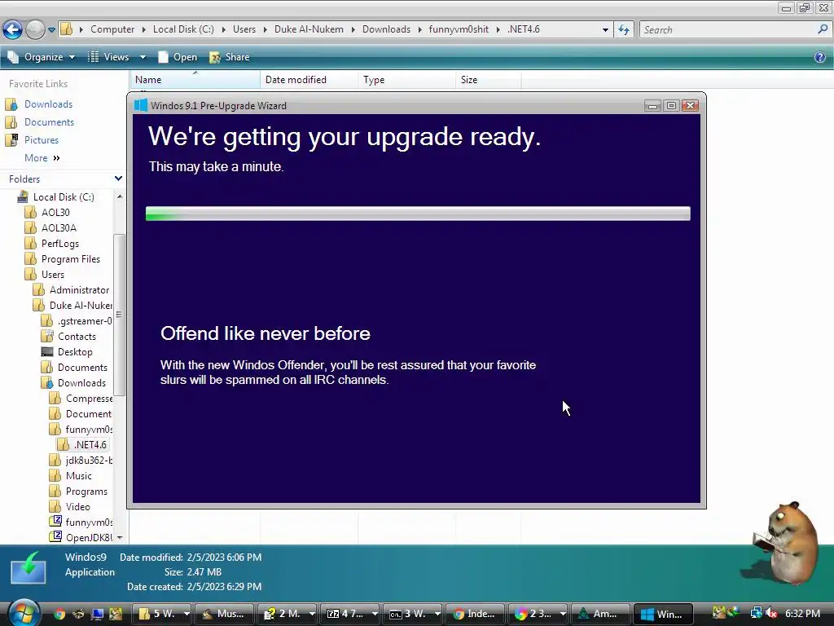Sort by the Date modified column
834x626 pixels.
(x=309, y=79)
